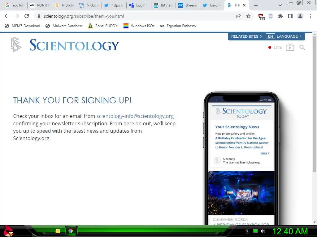Click the phone newsletter preview image
The width and height of the screenshot is (317, 237).
[241, 158]
